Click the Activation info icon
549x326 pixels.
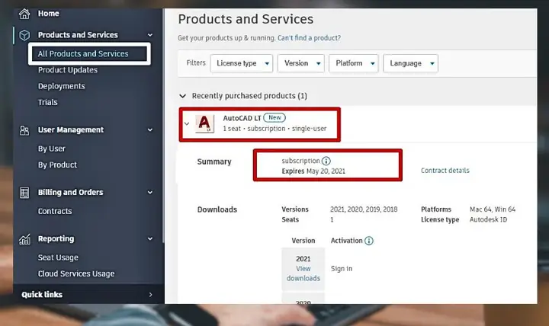[369, 241]
